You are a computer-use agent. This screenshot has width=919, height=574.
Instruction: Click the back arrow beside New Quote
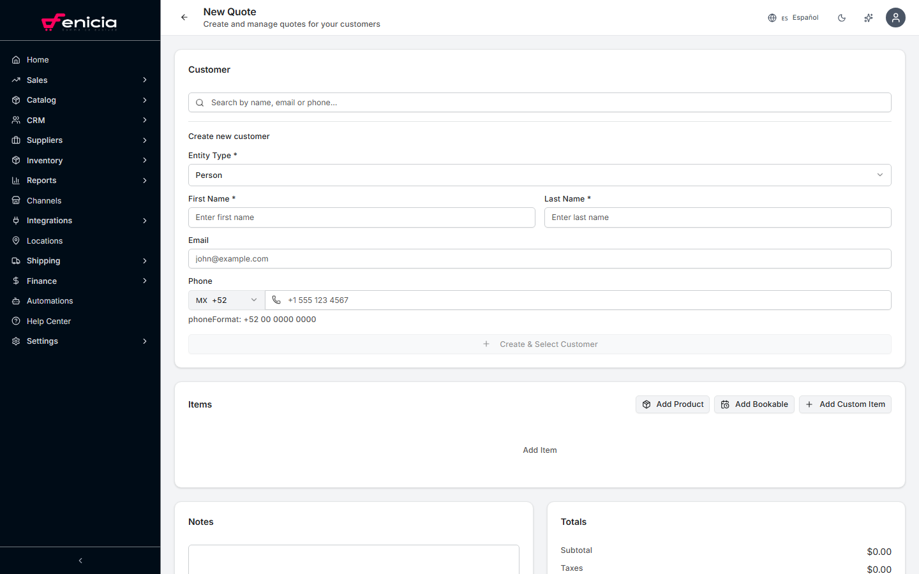tap(184, 17)
